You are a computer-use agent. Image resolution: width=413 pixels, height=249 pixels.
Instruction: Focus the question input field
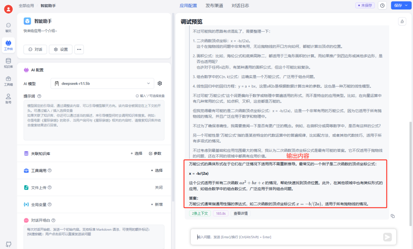click(x=287, y=237)
